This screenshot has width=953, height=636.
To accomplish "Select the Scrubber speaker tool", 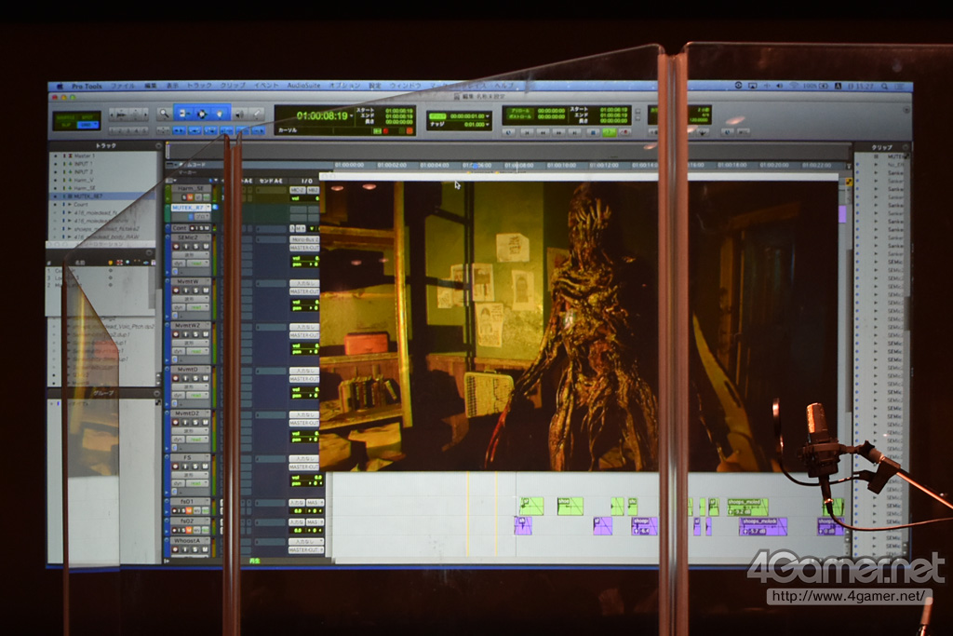I will click(239, 115).
